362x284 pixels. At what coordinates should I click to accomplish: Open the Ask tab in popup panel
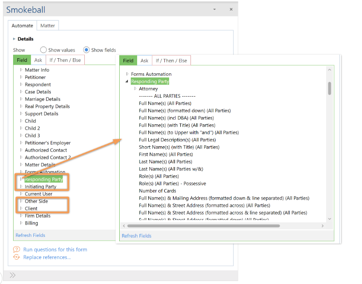click(144, 61)
